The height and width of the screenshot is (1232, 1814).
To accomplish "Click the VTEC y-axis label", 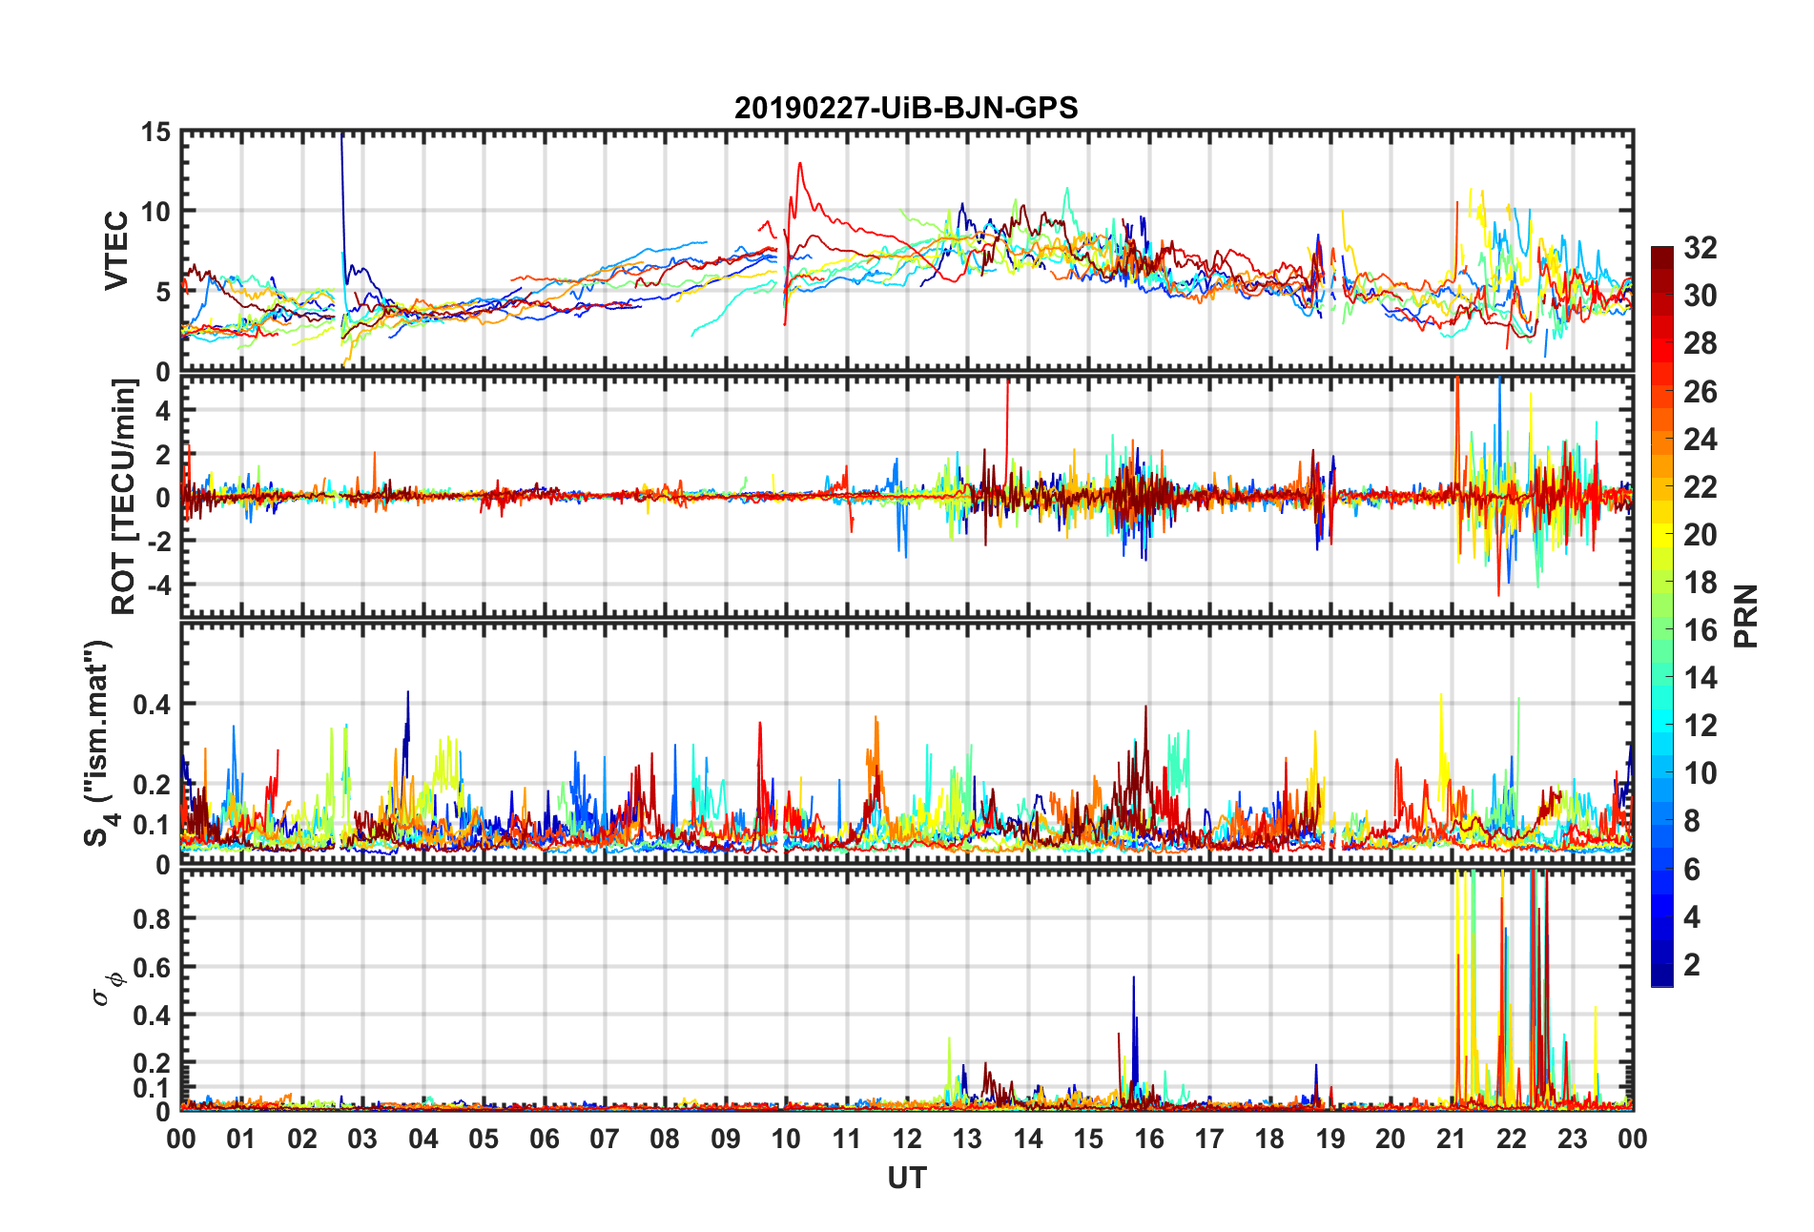I will [116, 251].
